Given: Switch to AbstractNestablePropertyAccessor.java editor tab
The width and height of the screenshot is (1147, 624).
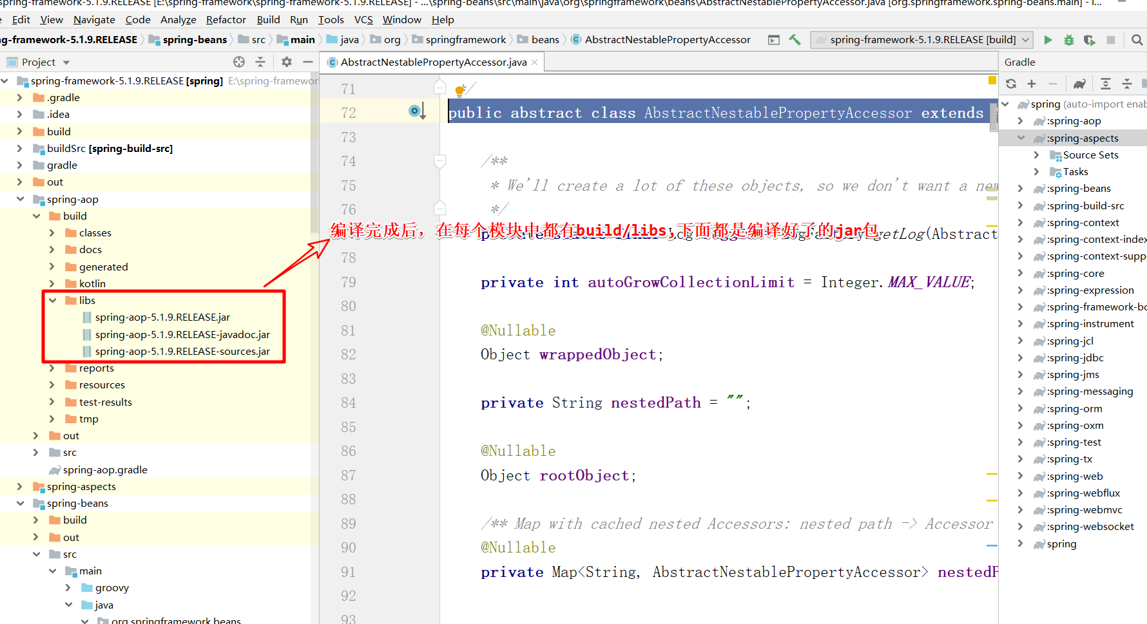Looking at the screenshot, I should click(x=434, y=62).
